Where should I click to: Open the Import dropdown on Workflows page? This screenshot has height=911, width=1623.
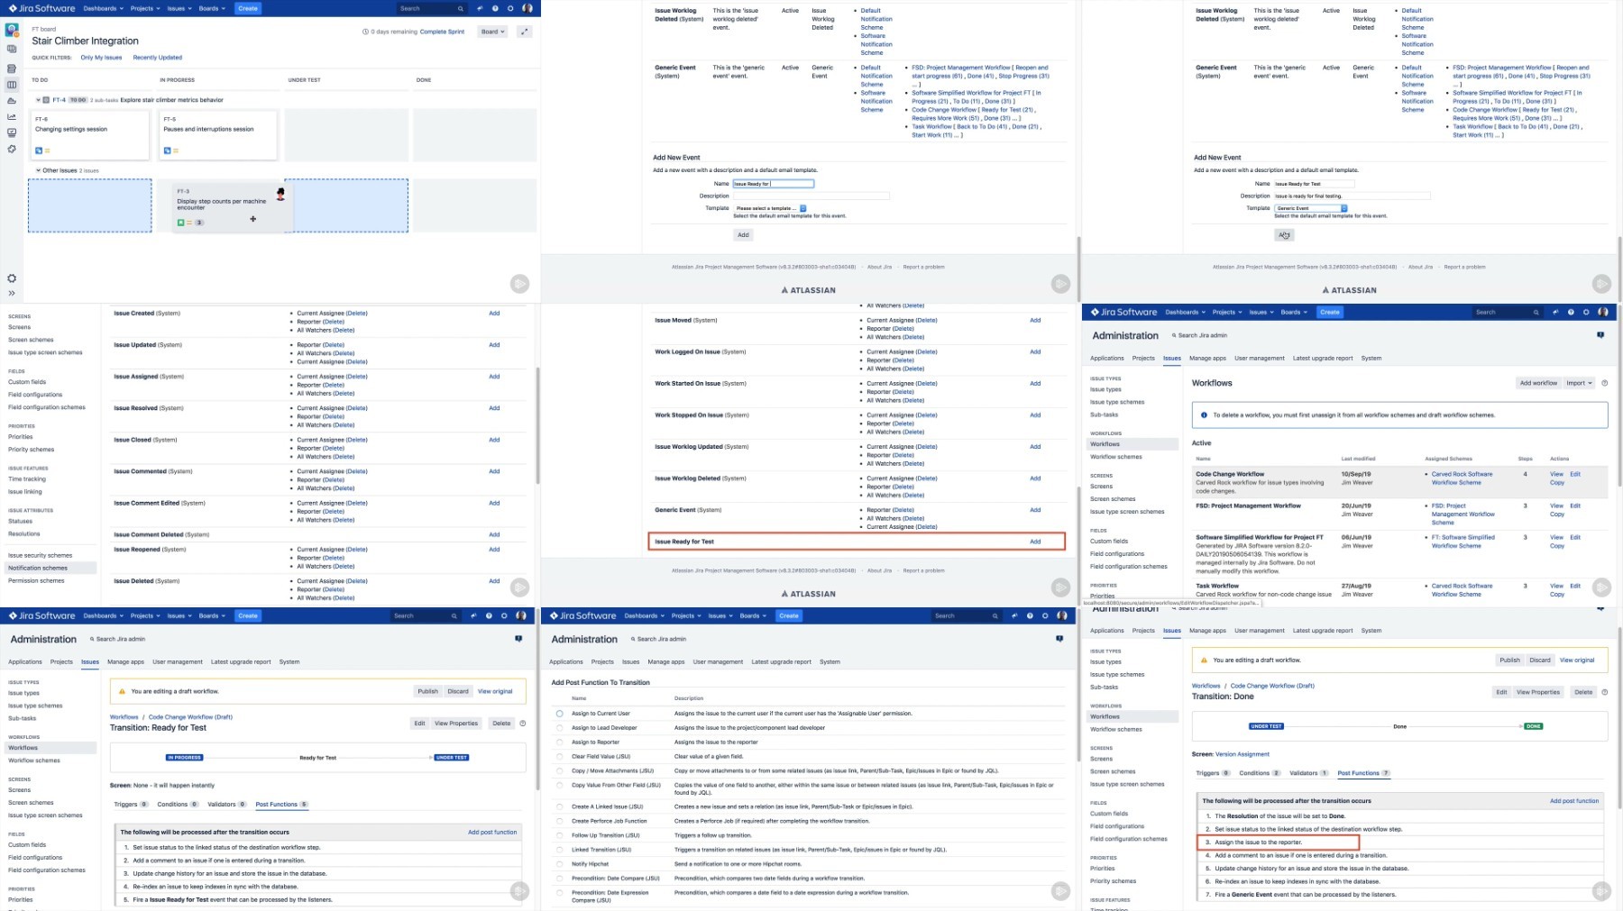1579,383
